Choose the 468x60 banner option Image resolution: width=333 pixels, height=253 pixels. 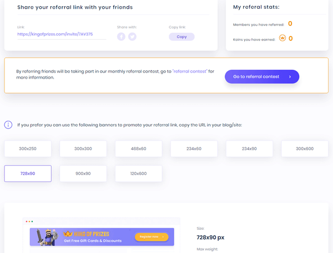tap(138, 148)
